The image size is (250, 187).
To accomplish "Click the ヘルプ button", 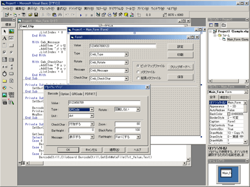I will pos(137,150).
